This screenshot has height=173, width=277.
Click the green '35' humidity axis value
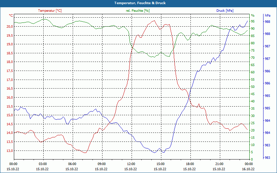(253, 109)
